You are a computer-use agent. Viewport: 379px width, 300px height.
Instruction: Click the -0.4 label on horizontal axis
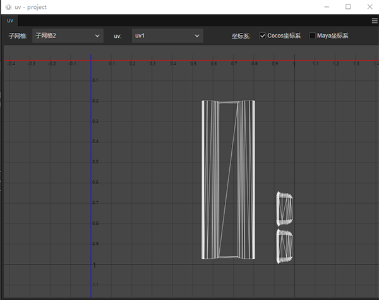[11, 64]
